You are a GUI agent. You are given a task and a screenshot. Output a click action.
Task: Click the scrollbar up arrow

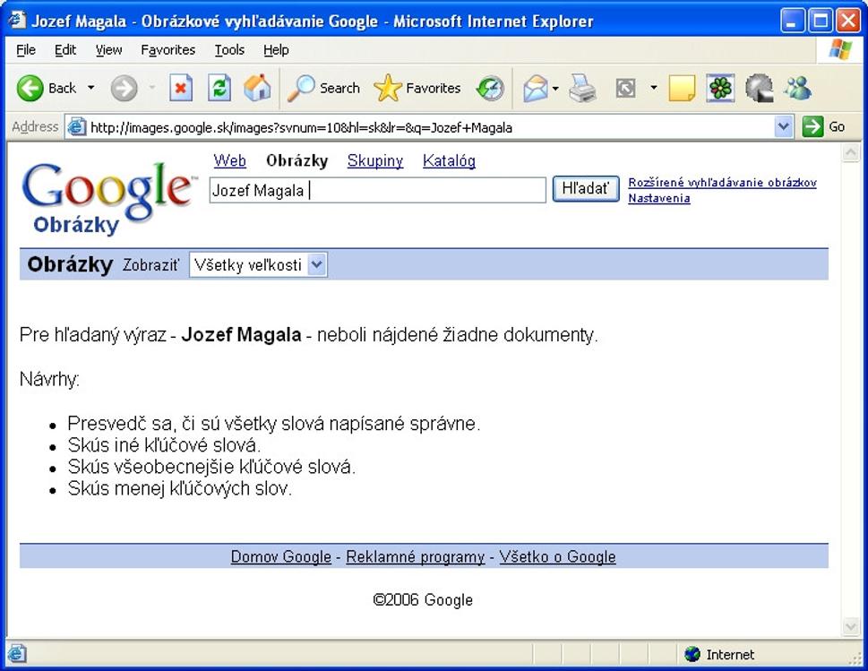(x=851, y=152)
